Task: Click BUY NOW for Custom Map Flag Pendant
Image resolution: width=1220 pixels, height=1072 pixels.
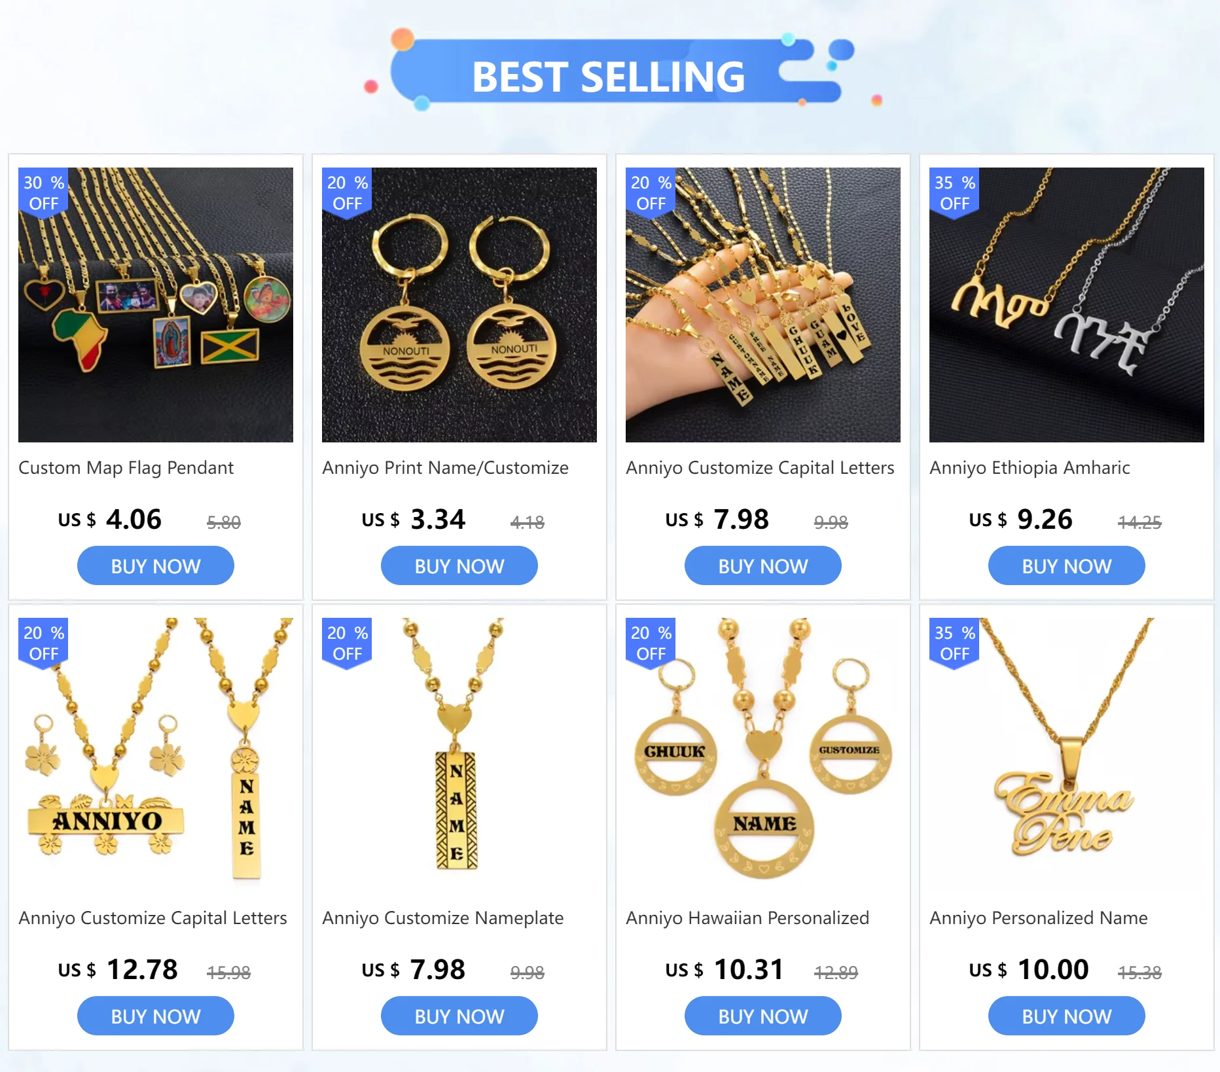Action: point(156,566)
